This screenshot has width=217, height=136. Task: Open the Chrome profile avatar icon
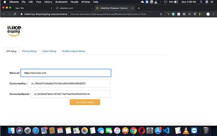pyautogui.click(x=208, y=14)
